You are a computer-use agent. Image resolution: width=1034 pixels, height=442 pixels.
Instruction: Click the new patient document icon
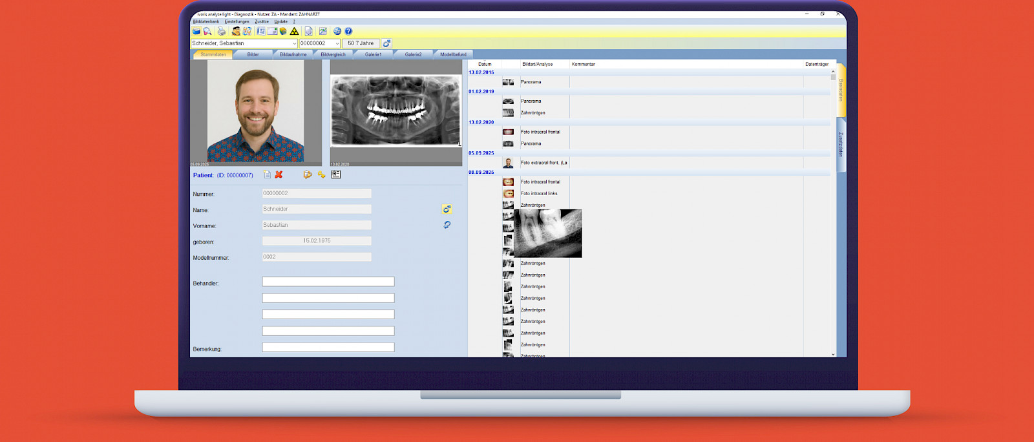tap(267, 174)
